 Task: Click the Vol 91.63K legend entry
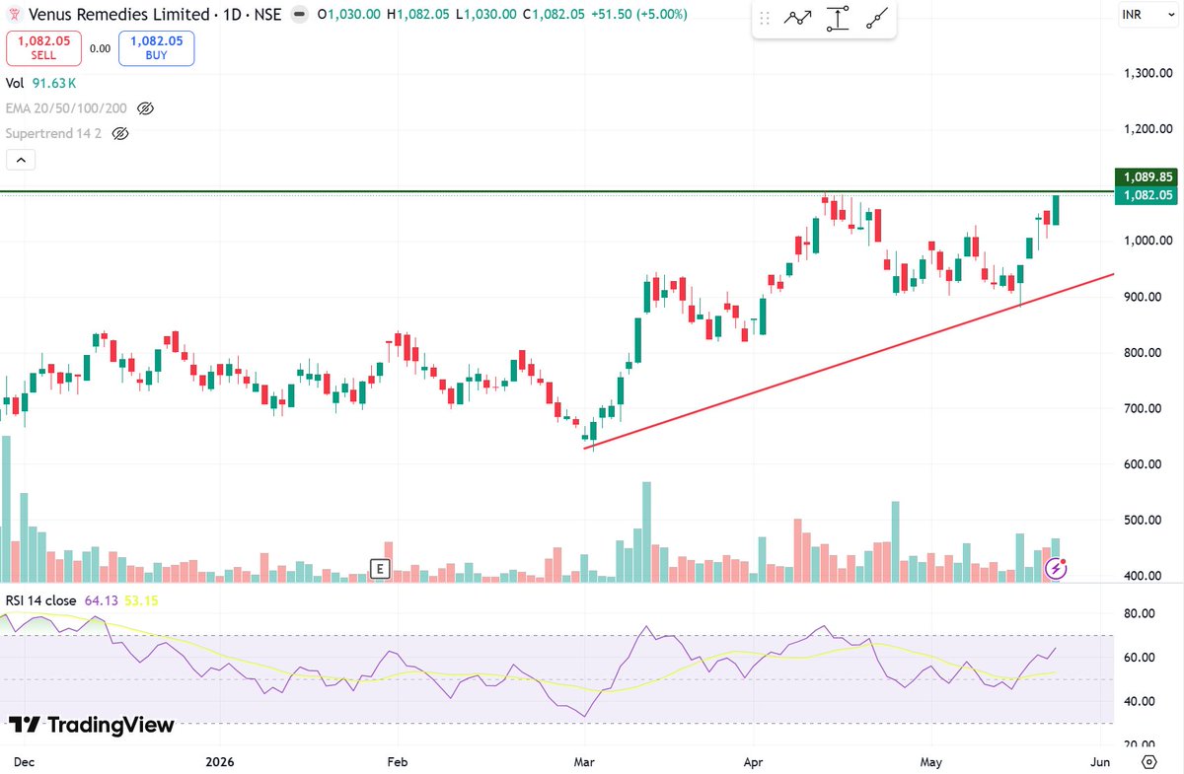[41, 84]
